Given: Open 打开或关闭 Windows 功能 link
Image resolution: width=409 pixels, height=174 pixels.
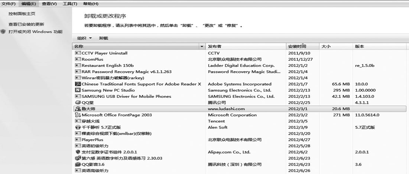Looking at the screenshot, I should pyautogui.click(x=35, y=32).
